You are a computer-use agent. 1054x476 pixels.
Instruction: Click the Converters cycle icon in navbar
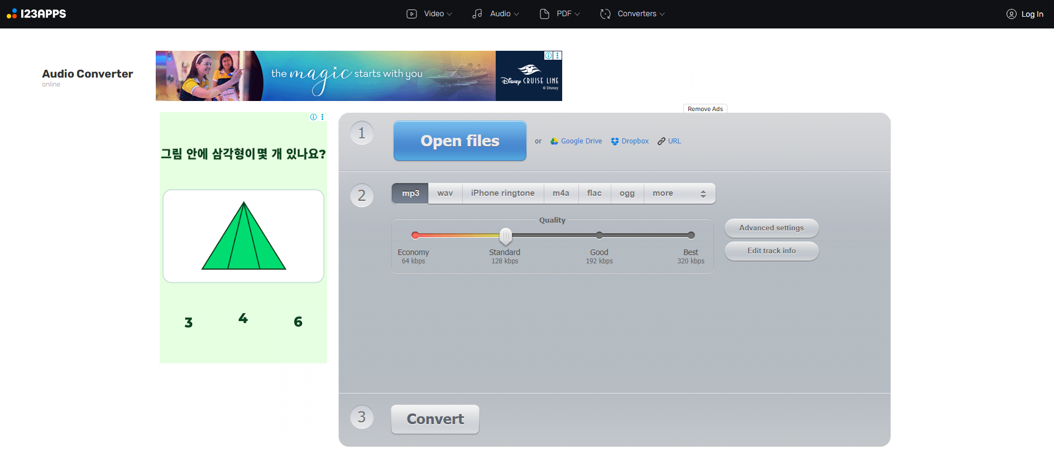coord(605,14)
